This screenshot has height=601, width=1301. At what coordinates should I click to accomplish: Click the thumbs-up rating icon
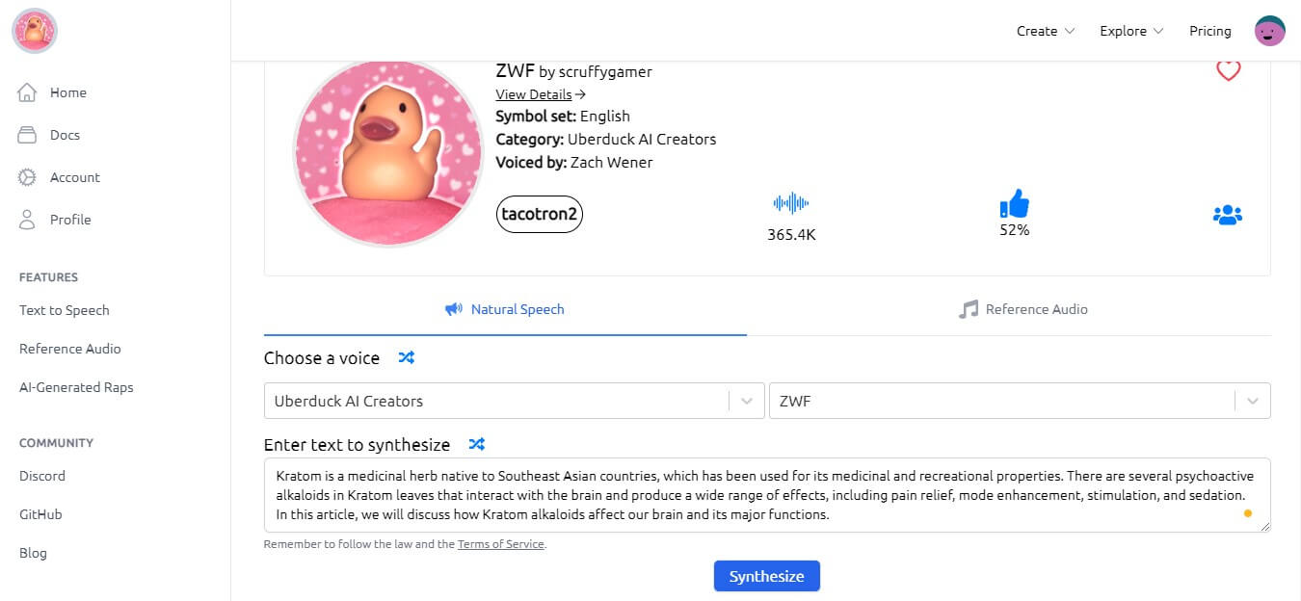(1015, 203)
